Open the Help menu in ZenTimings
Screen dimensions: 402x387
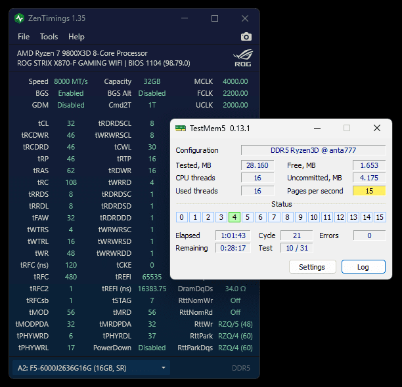coord(76,37)
